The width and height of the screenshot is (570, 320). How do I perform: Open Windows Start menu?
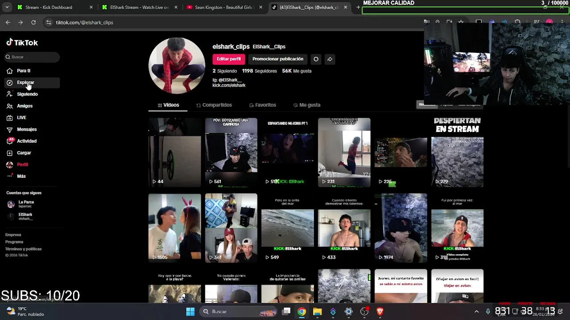[190, 312]
